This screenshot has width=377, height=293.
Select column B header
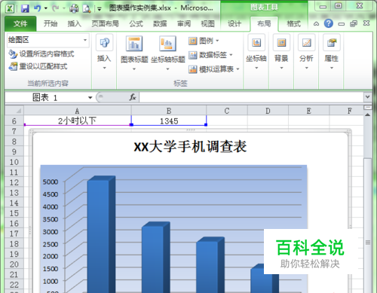(x=169, y=111)
